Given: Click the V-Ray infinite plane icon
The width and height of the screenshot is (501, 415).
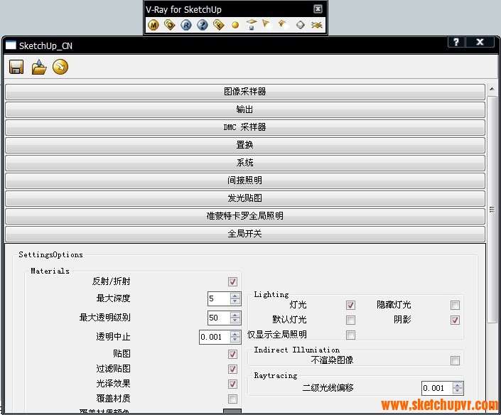Looking at the screenshot, I should [317, 25].
